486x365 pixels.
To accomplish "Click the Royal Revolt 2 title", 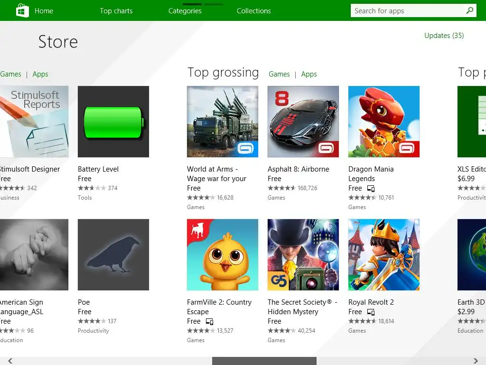I will (x=371, y=302).
